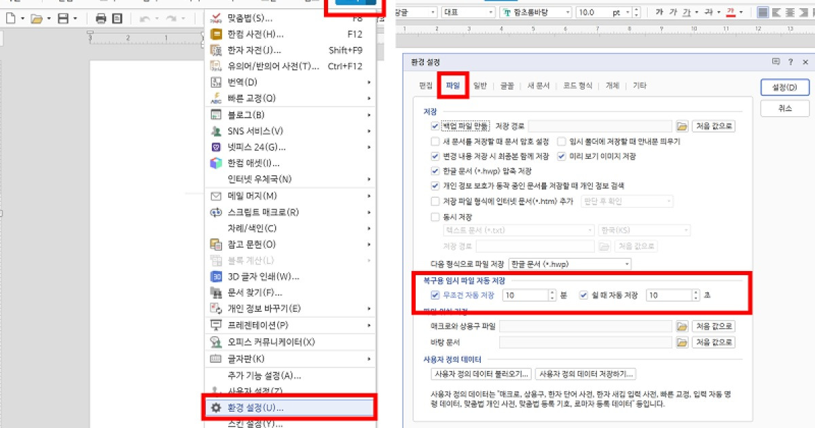Adjust the 쉴 때 자동 저장 seconds stepper
The height and width of the screenshot is (428, 815).
695,296
